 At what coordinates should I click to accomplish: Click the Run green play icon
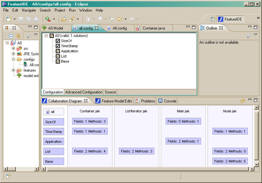coord(48,19)
